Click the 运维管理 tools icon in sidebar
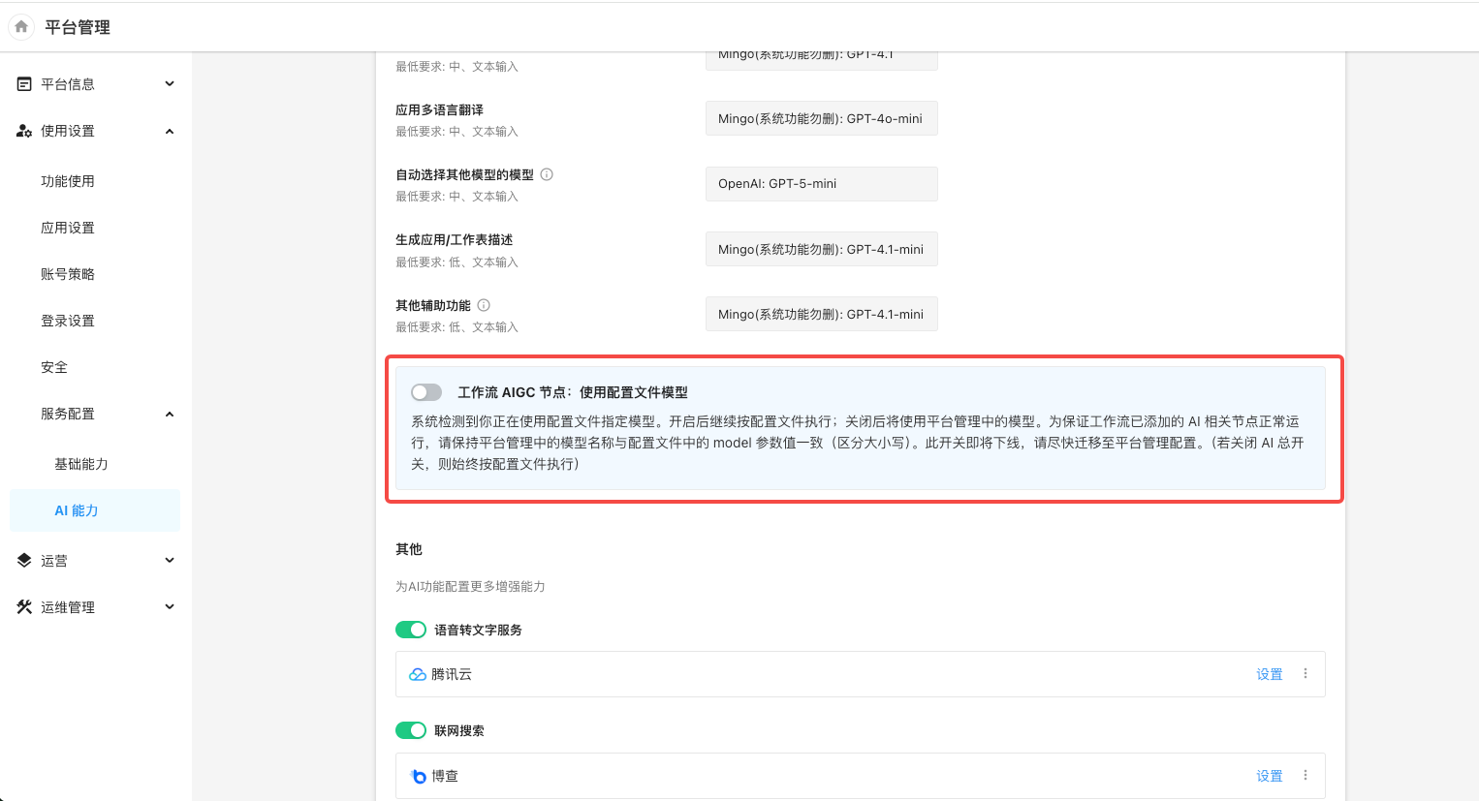 pyautogui.click(x=24, y=607)
